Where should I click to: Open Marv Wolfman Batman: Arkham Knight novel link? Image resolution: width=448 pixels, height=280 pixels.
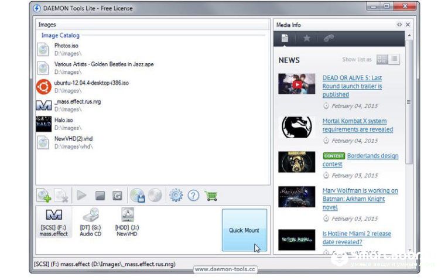(x=360, y=199)
